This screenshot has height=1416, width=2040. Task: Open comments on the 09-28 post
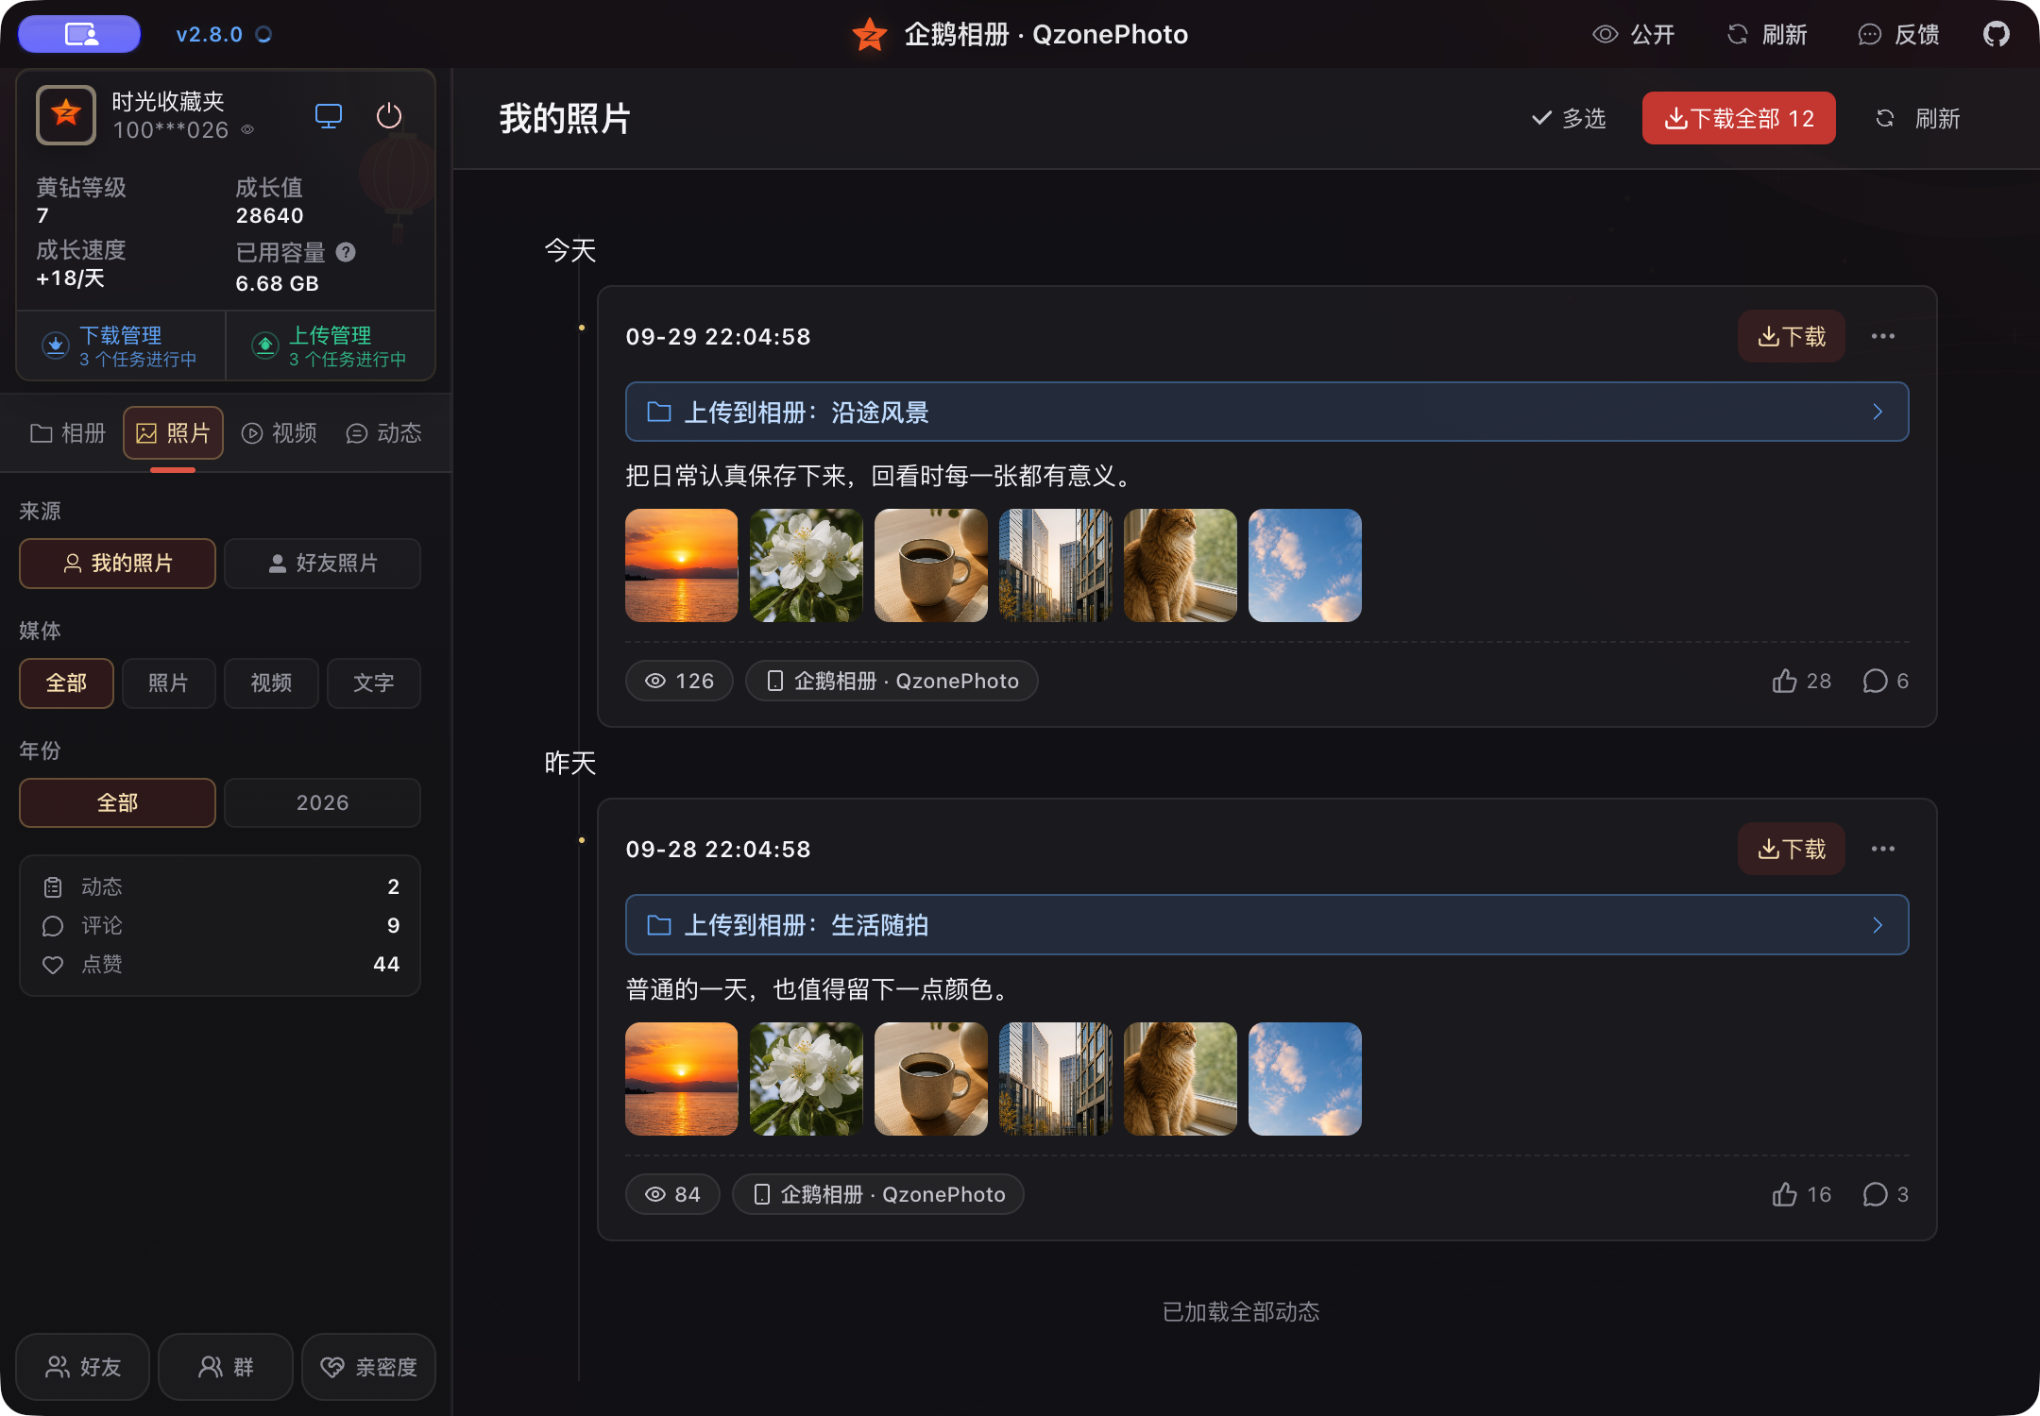(1885, 1194)
